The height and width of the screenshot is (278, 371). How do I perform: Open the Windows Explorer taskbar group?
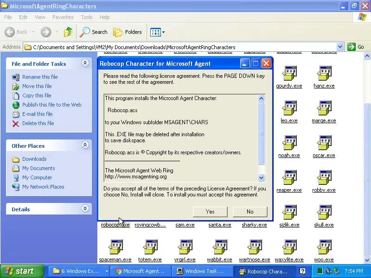(x=78, y=271)
